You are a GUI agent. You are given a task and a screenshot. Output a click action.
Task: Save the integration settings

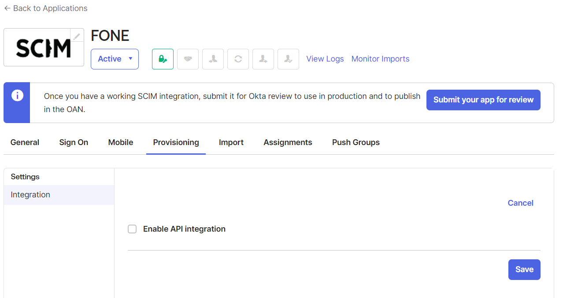(524, 269)
